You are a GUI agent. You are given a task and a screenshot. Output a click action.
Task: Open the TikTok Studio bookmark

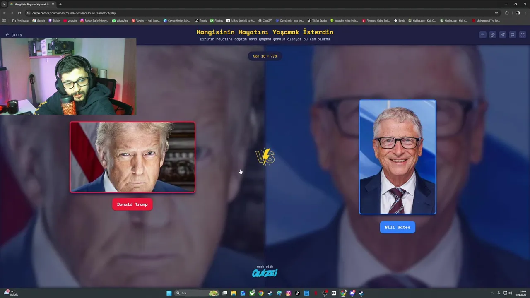pos(318,20)
